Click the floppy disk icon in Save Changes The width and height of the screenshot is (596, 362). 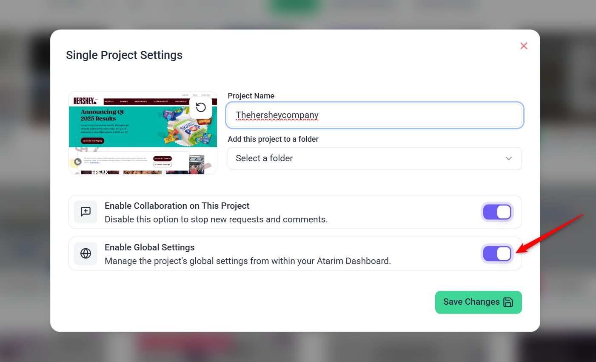coord(508,302)
